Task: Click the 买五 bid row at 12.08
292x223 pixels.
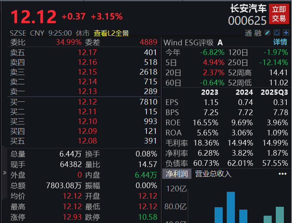Action: click(87, 141)
